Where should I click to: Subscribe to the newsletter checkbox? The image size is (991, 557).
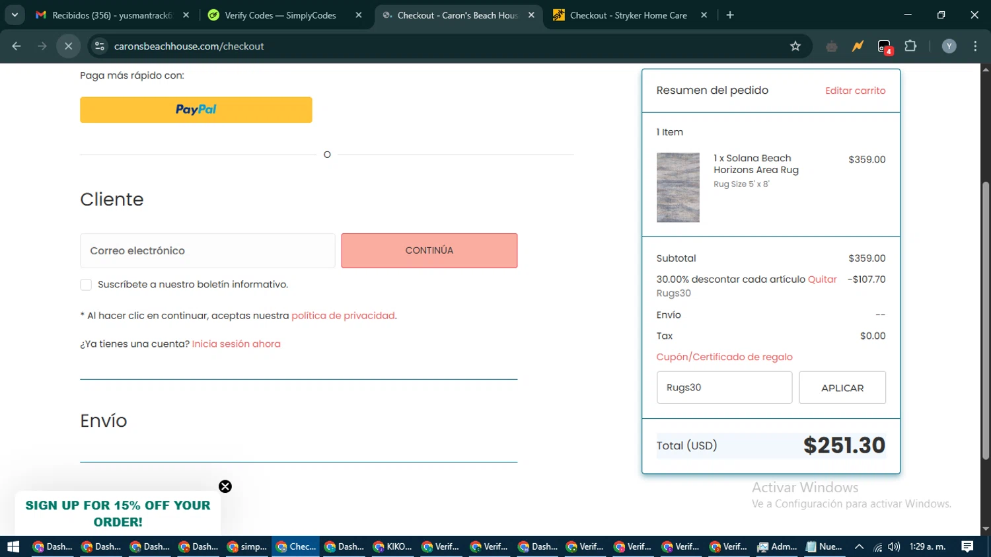pyautogui.click(x=86, y=285)
